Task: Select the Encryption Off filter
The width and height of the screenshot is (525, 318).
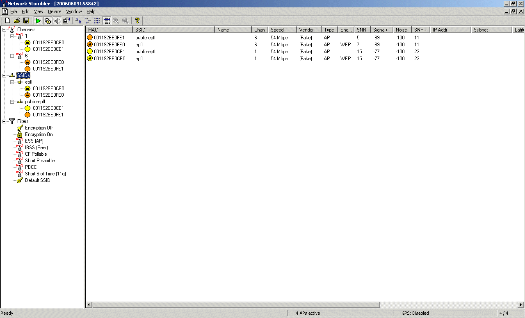Action: pos(39,128)
